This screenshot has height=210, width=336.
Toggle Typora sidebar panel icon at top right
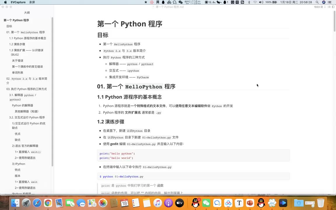(x=333, y=7)
